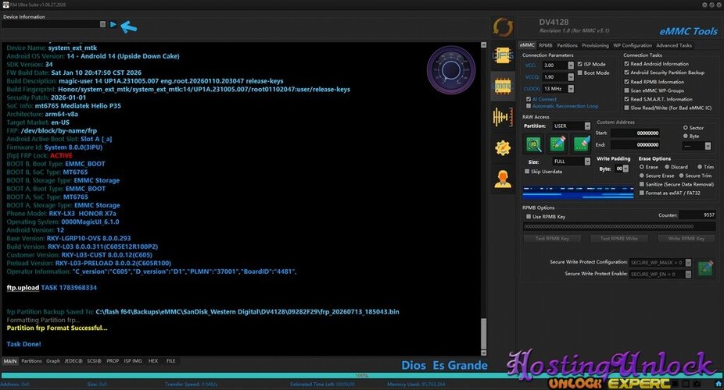Click the 100% progress bar

pos(361,376)
